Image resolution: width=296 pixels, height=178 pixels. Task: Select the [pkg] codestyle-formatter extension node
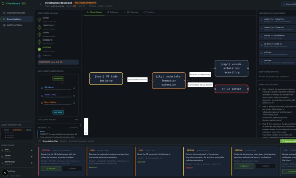pos(169,80)
